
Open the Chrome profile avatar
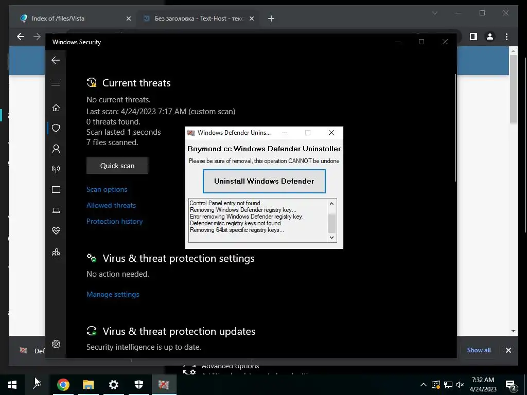[x=490, y=37]
